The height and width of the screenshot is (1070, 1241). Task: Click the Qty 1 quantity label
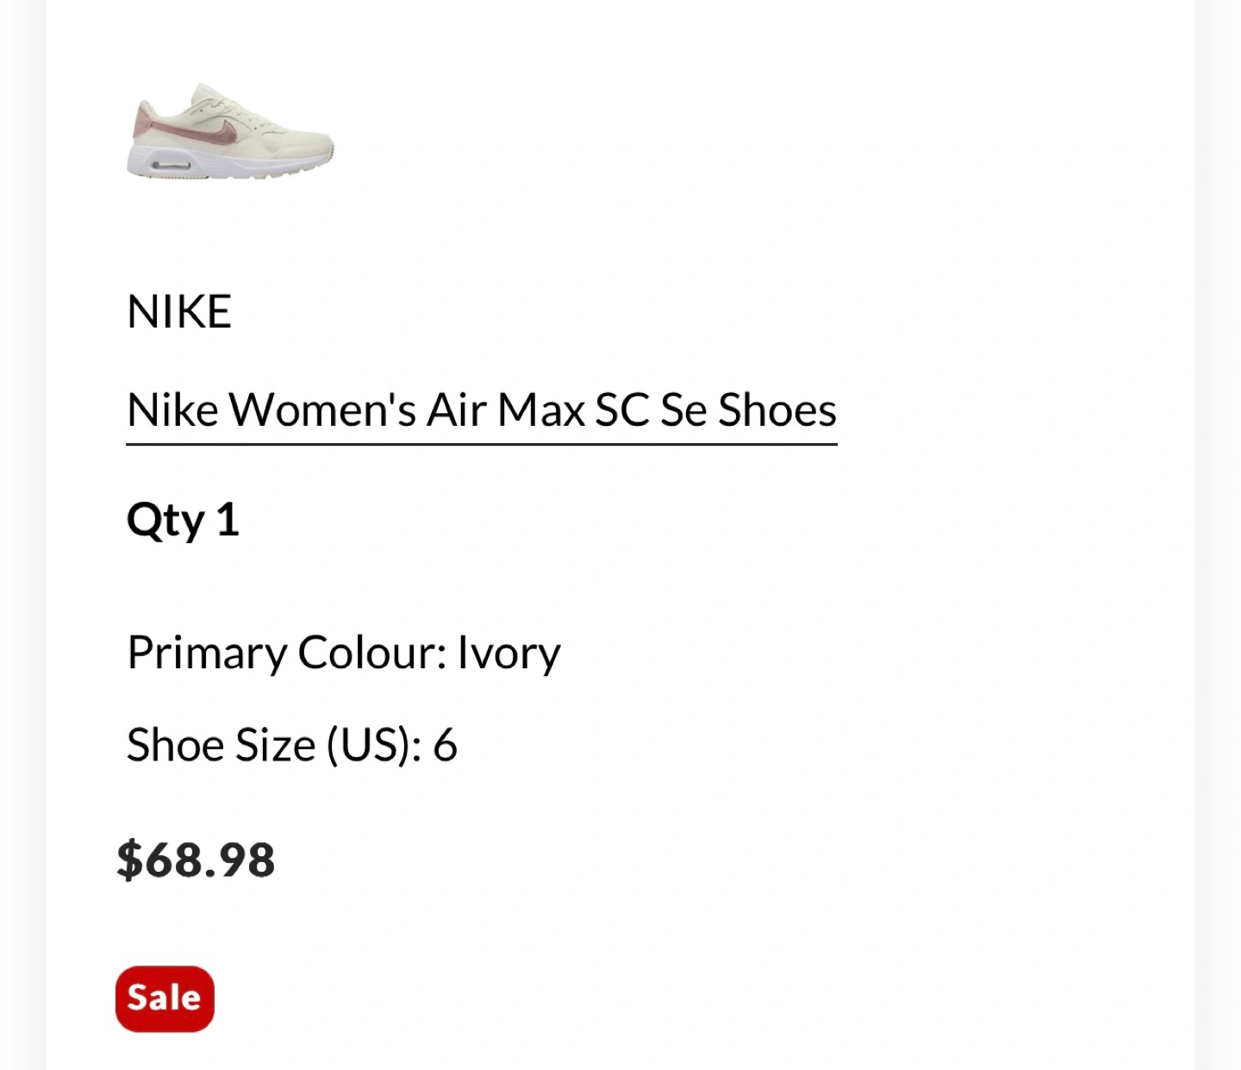182,520
